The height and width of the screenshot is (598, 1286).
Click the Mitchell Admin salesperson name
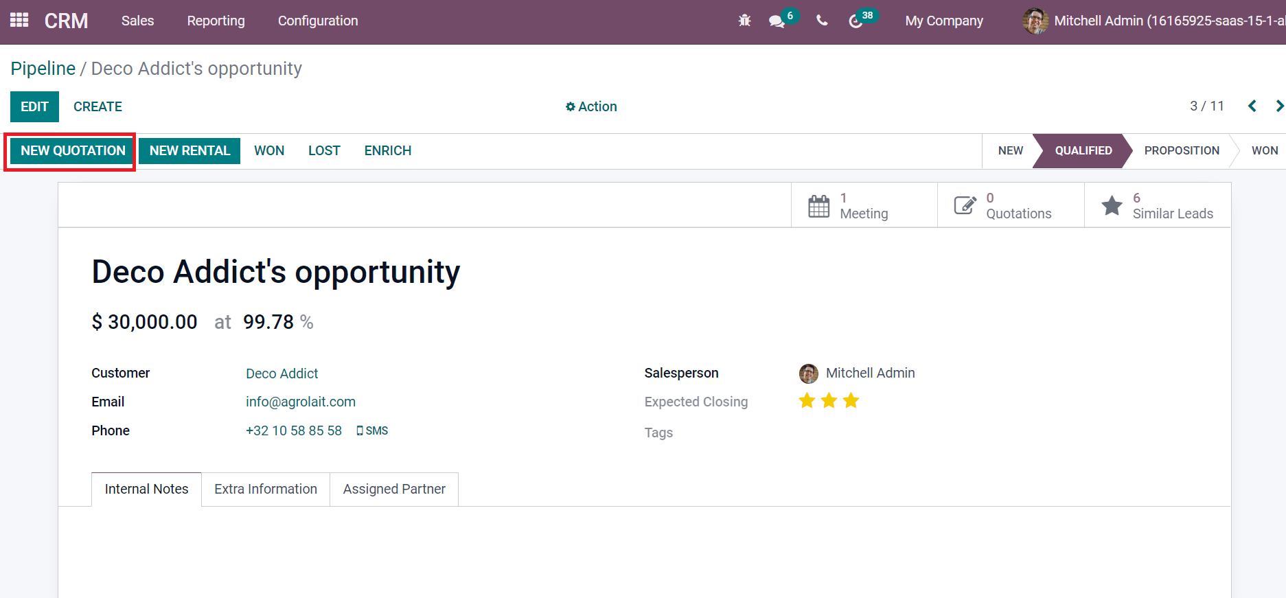pos(870,373)
